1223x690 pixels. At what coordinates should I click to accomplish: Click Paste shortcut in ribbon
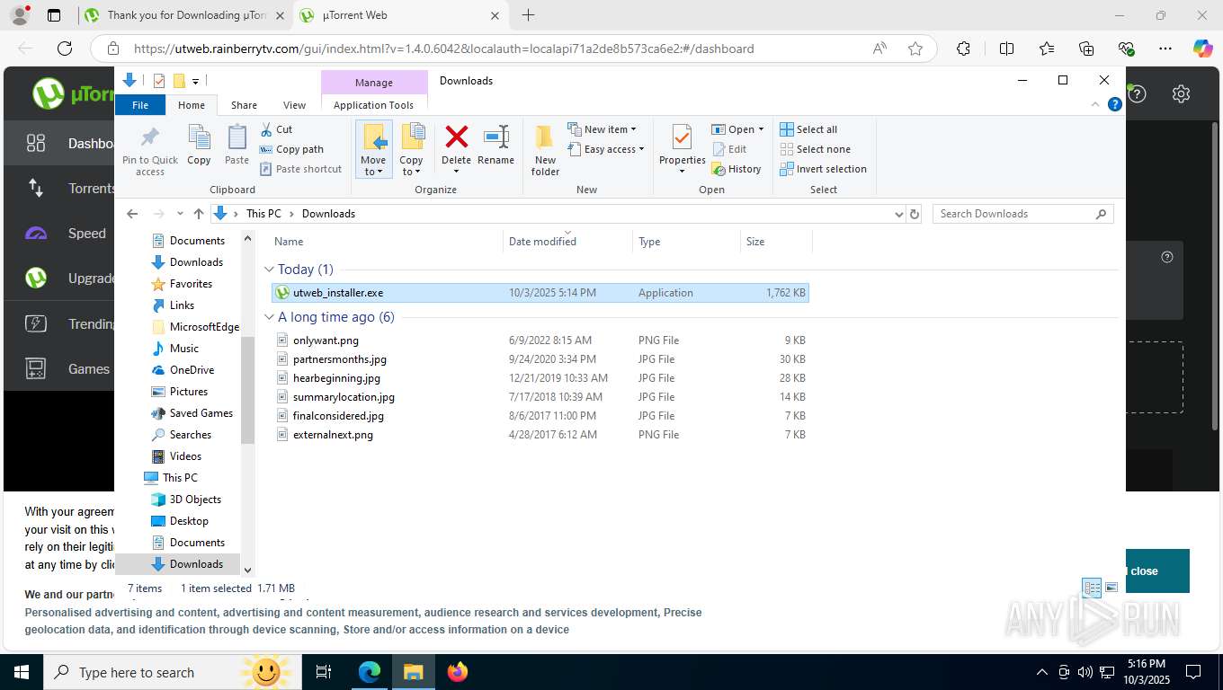(300, 169)
